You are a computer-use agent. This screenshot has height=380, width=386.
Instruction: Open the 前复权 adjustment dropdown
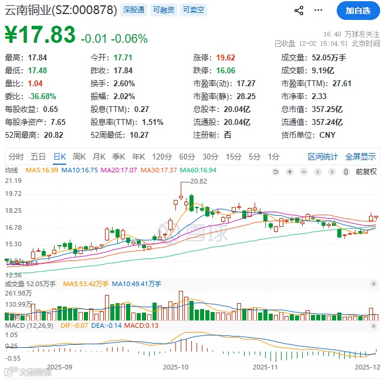(x=366, y=172)
